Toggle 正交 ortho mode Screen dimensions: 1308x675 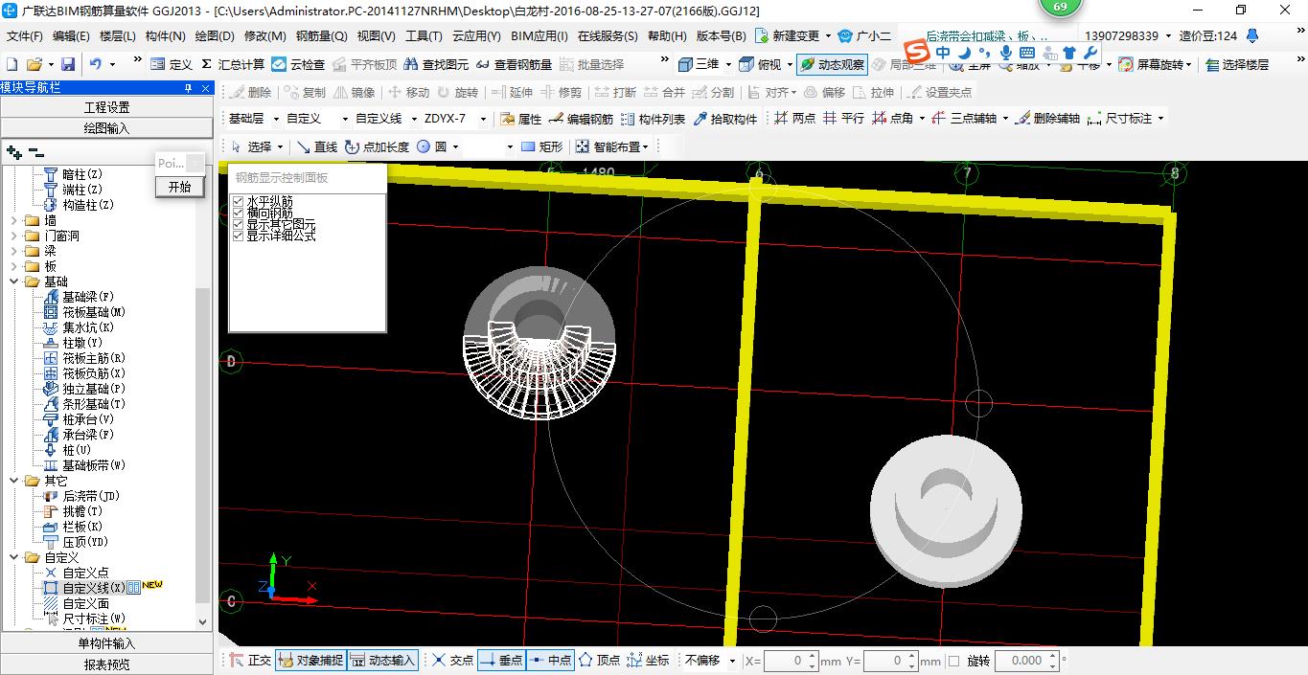coord(251,660)
